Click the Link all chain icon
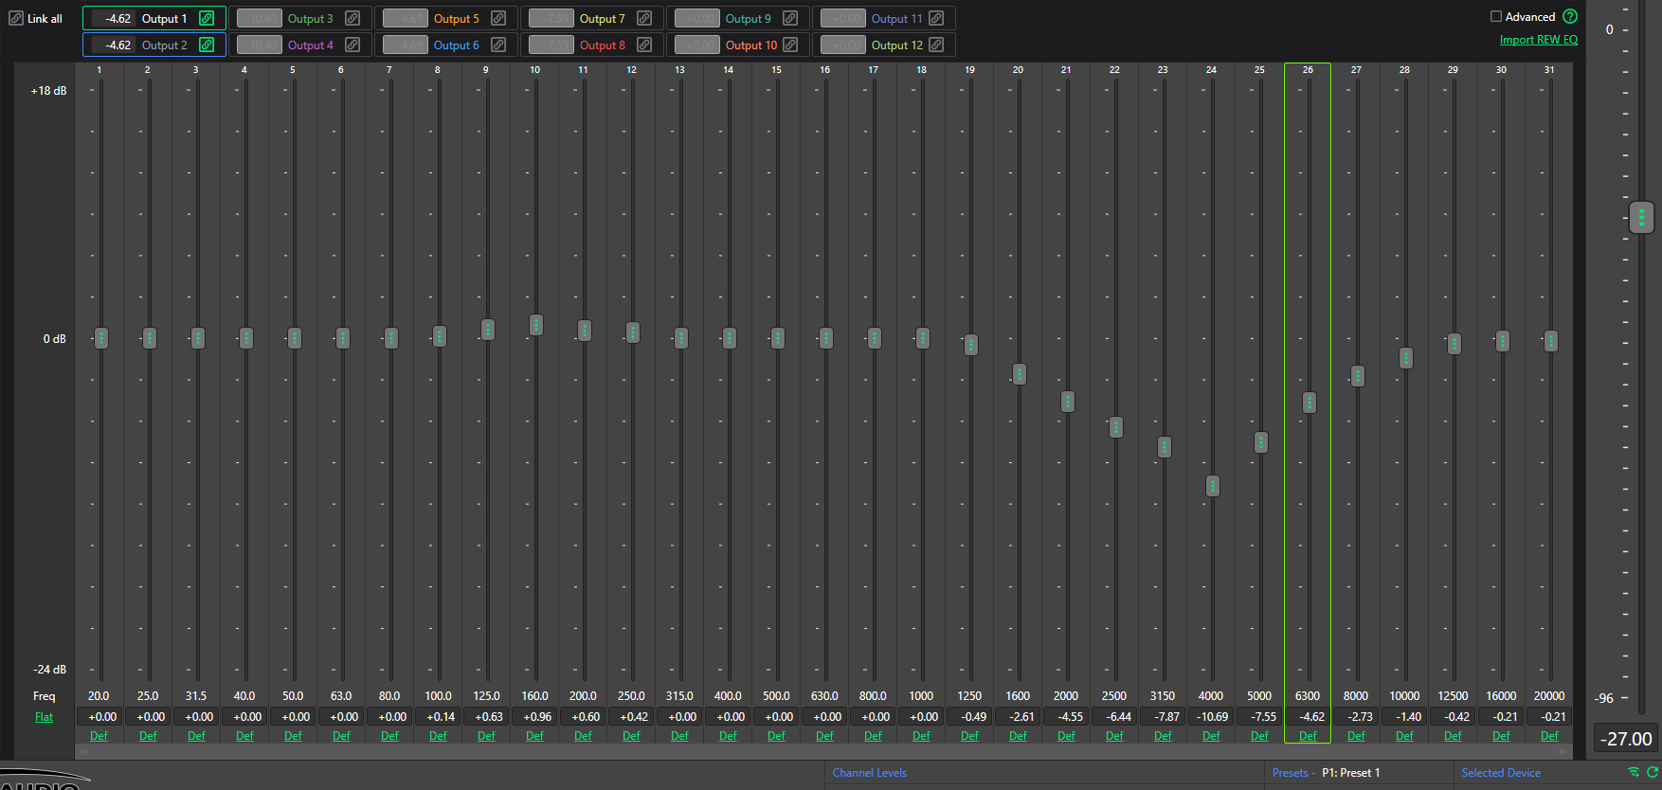This screenshot has height=790, width=1662. tap(16, 18)
